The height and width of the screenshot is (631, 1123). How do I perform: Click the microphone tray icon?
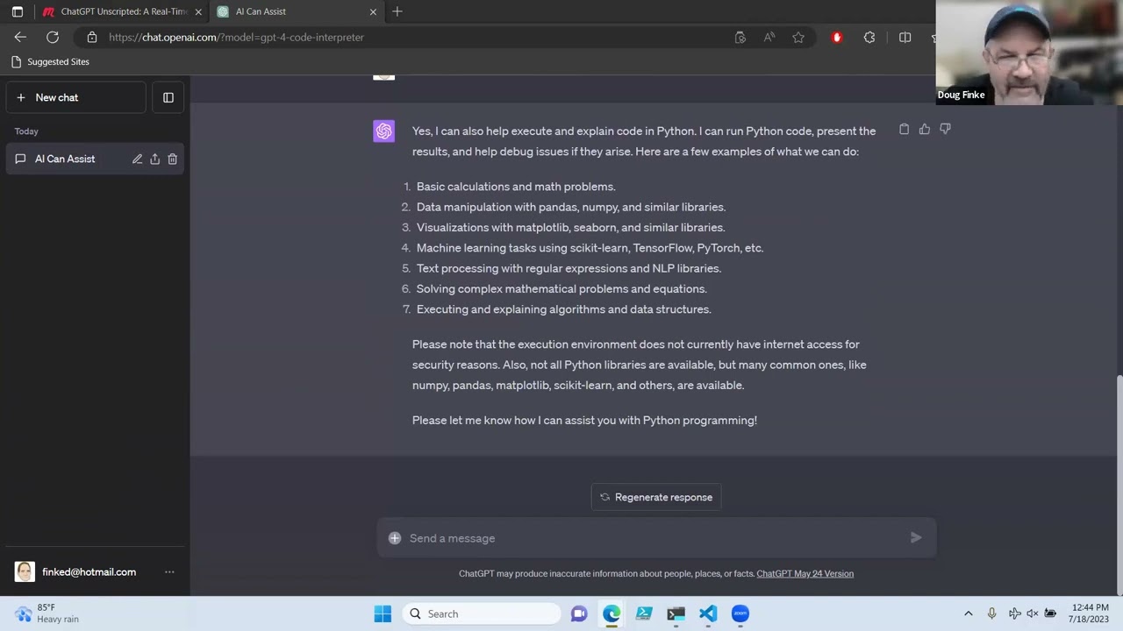click(x=991, y=613)
